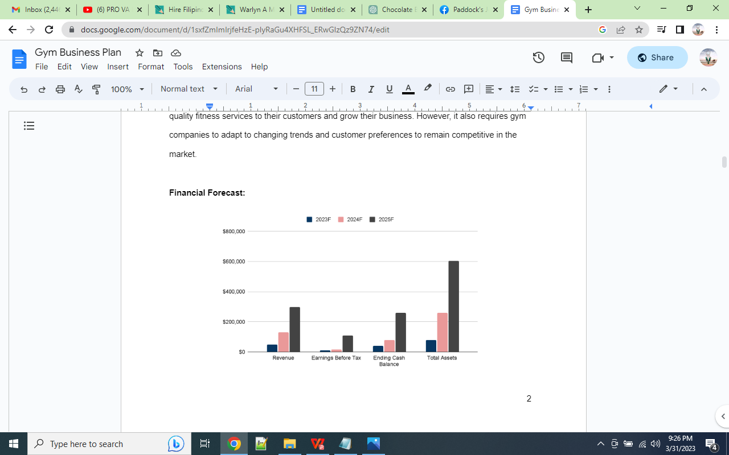Open the highlight color pen

428,89
